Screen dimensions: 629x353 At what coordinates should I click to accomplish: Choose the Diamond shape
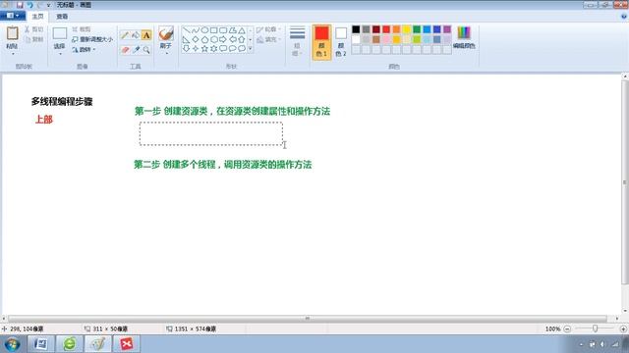tap(196, 39)
